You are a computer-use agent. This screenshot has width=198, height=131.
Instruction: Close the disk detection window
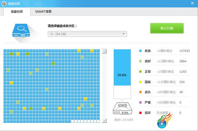coord(192,3)
